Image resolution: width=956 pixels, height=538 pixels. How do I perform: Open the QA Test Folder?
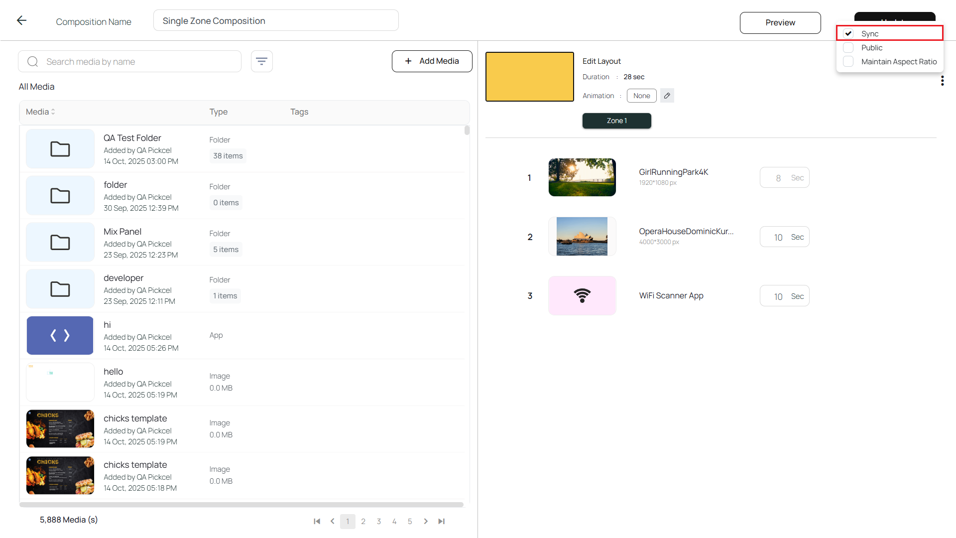point(132,138)
